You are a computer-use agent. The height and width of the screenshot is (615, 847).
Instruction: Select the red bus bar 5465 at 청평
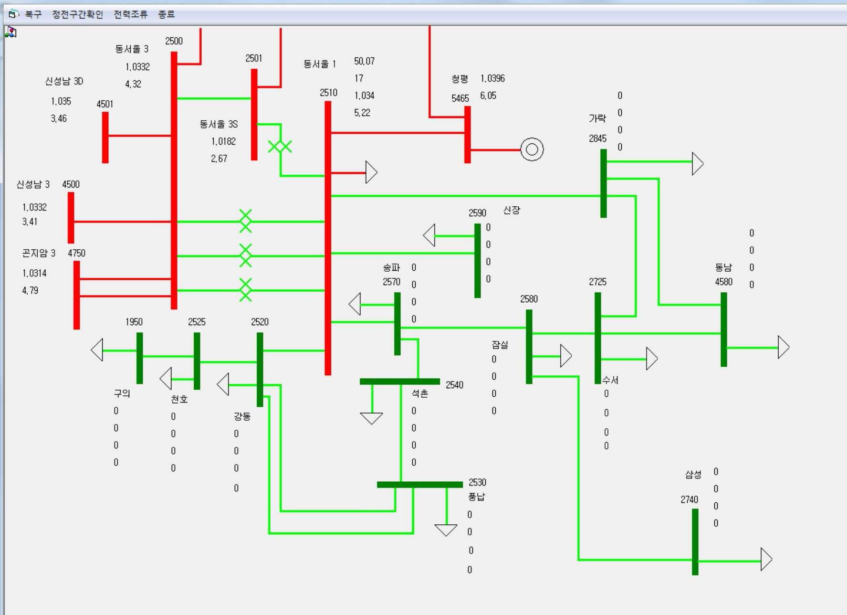[468, 135]
